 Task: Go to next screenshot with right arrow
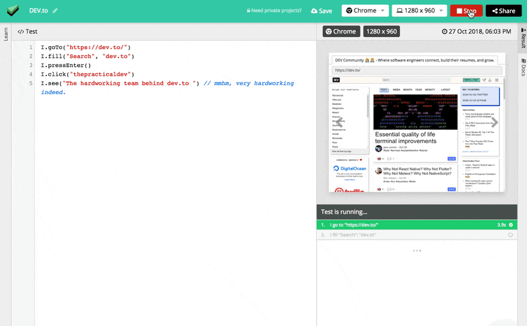tap(495, 122)
